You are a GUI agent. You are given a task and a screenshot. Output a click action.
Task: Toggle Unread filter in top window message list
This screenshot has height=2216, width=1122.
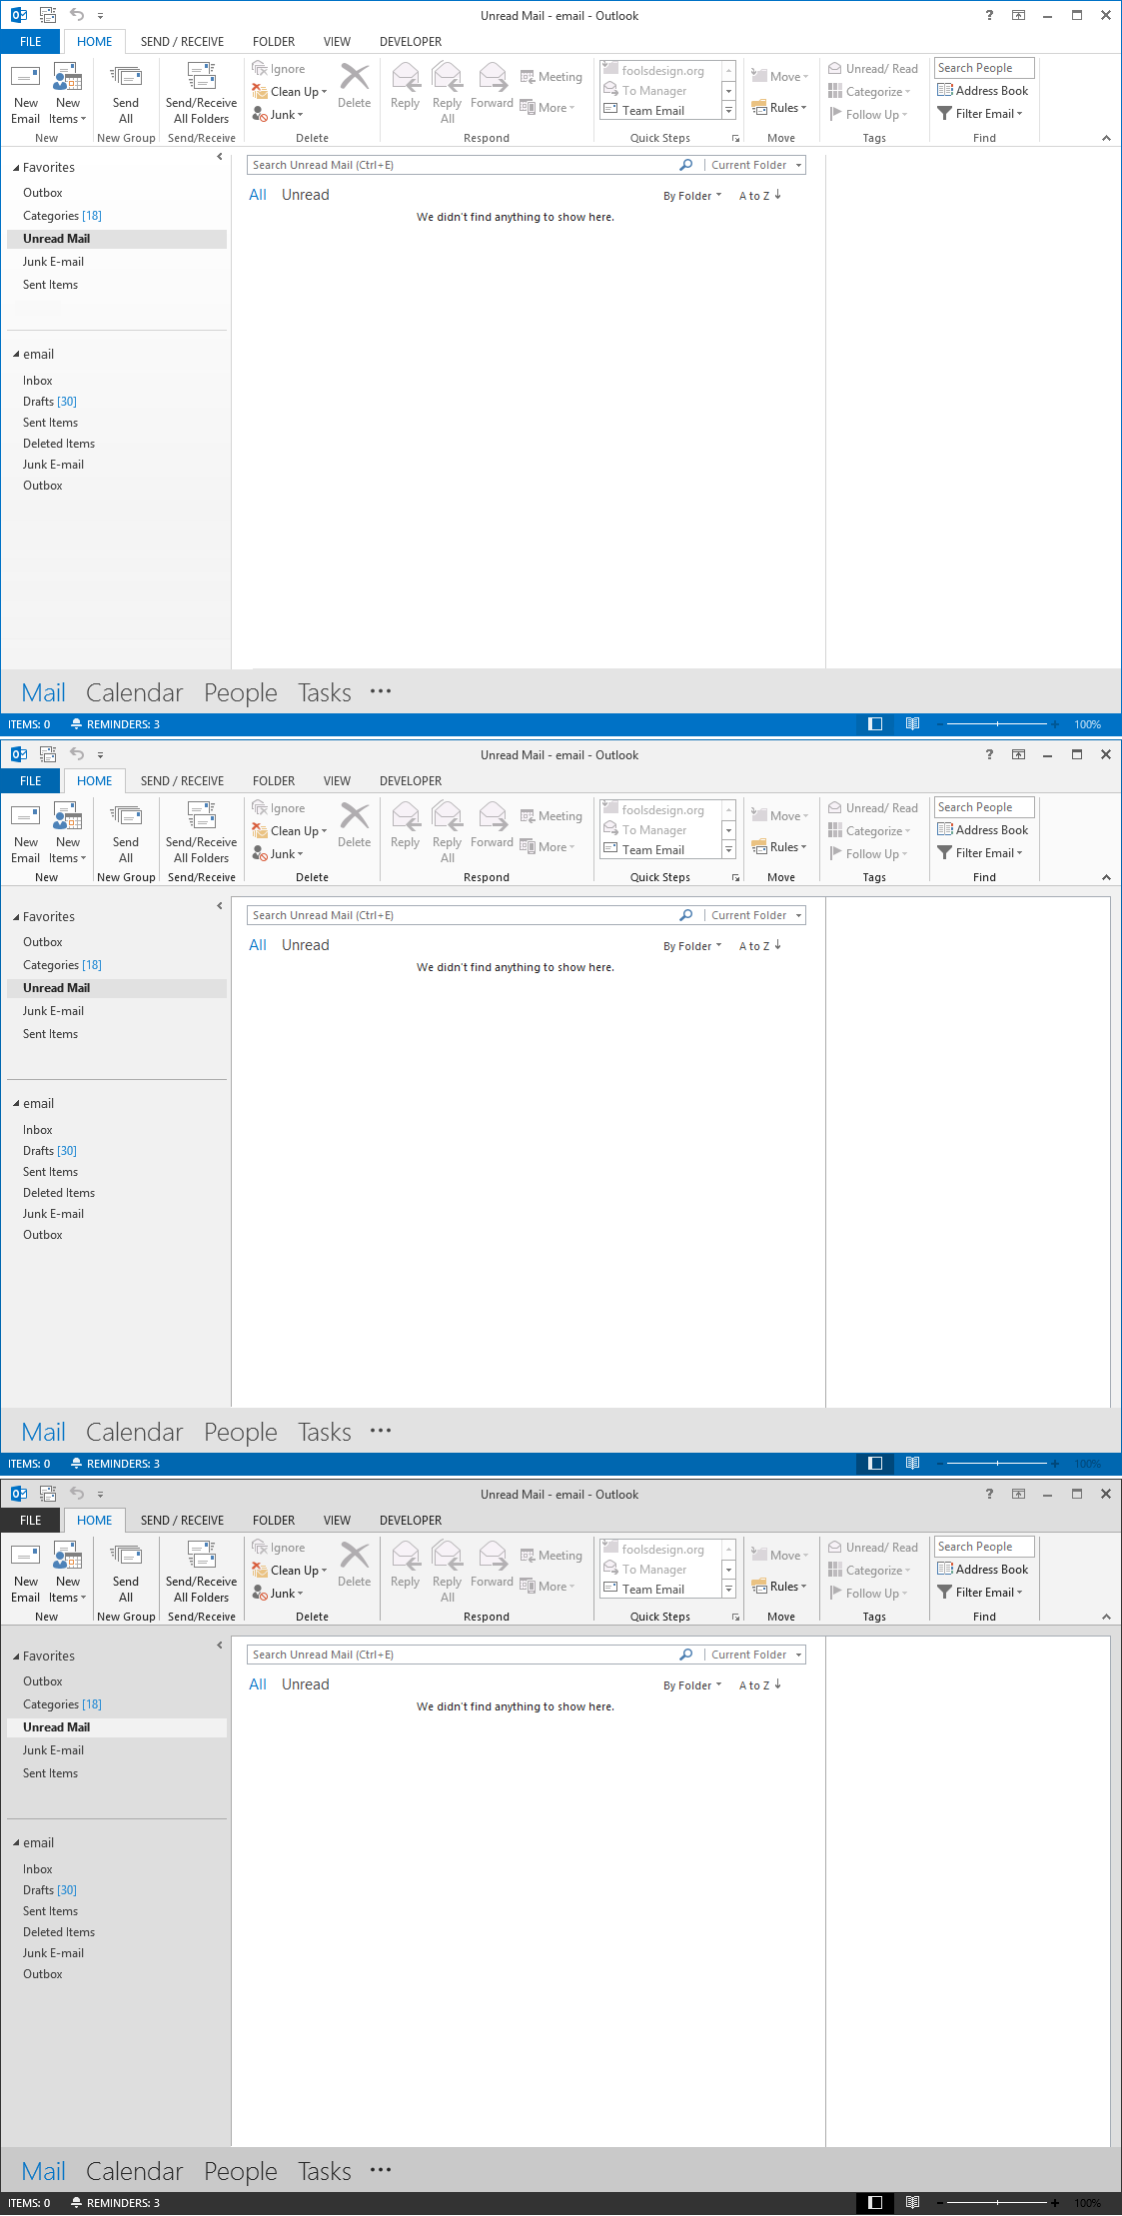coord(305,195)
